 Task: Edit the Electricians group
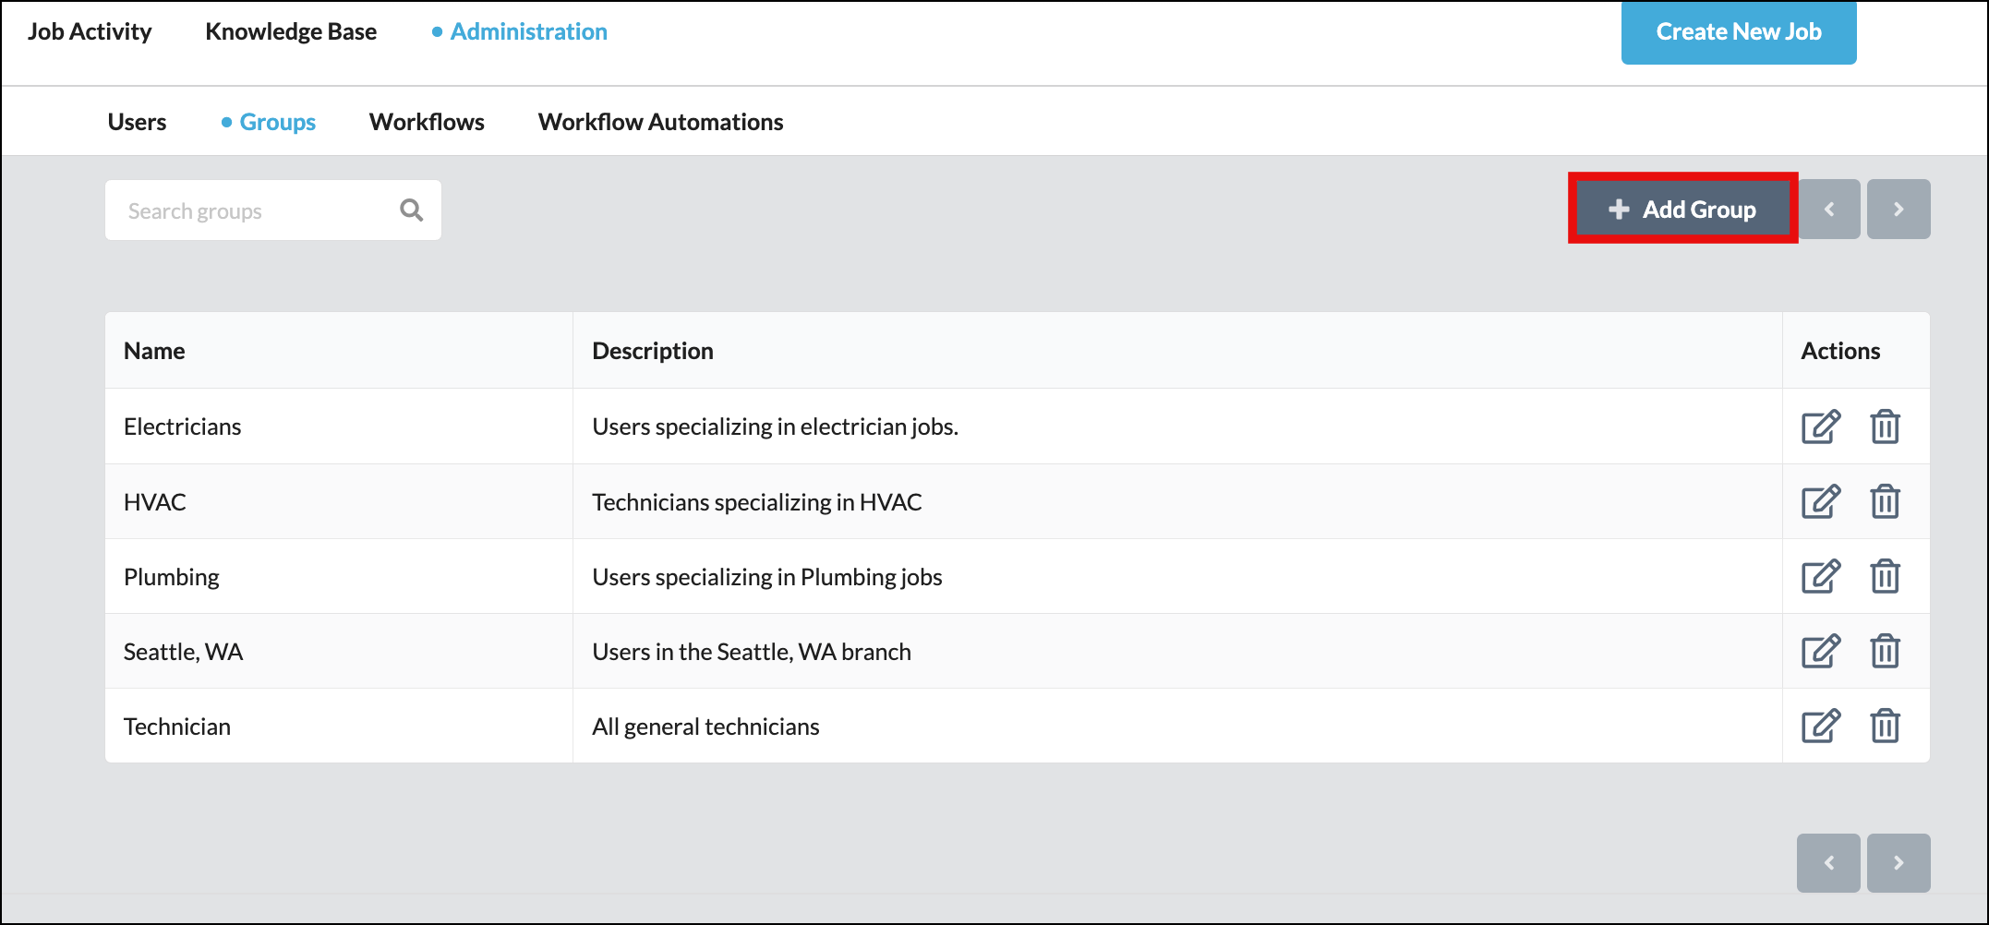(1820, 426)
